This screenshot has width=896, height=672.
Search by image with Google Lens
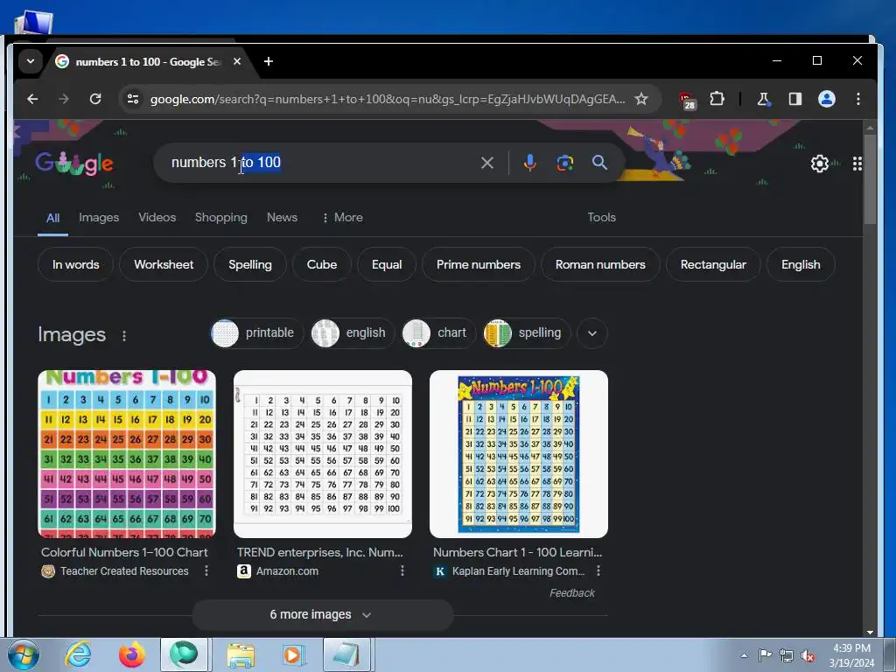pos(564,163)
